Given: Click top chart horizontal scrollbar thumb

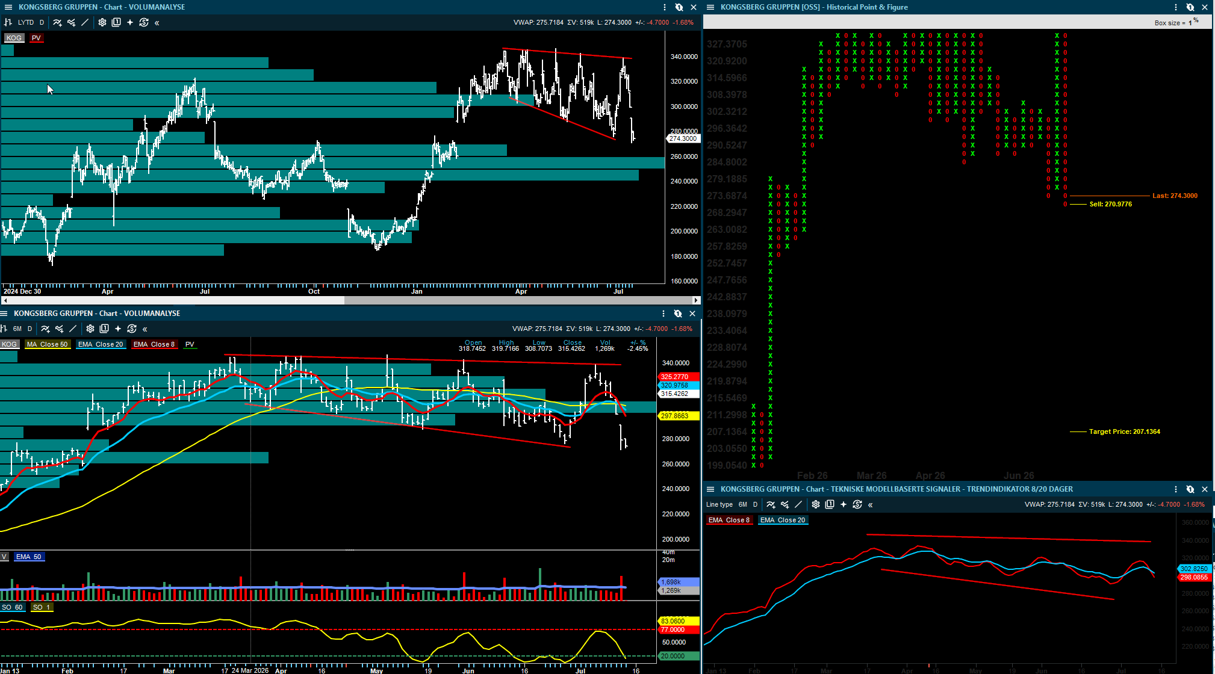Looking at the screenshot, I should tap(518, 300).
